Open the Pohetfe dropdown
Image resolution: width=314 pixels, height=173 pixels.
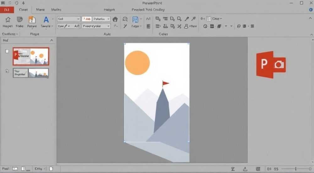101,19
